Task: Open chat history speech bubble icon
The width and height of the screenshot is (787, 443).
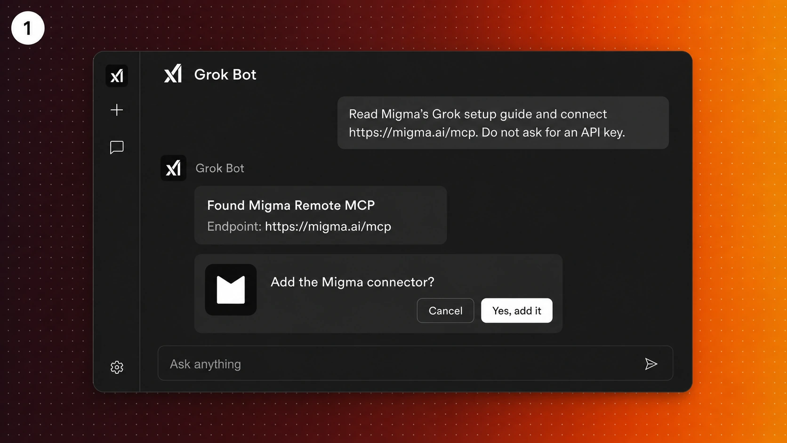Action: [x=117, y=147]
